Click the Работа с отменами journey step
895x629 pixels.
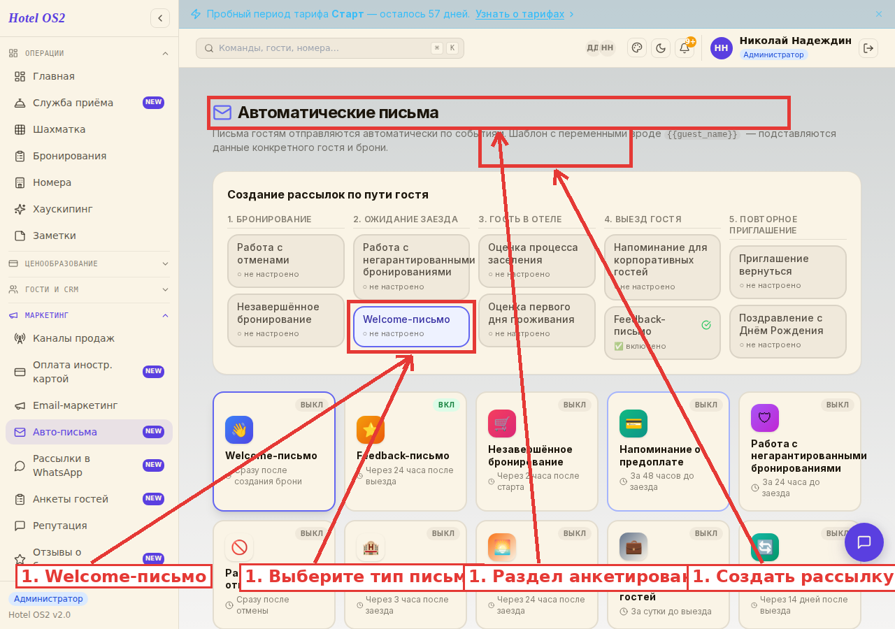[x=285, y=261]
